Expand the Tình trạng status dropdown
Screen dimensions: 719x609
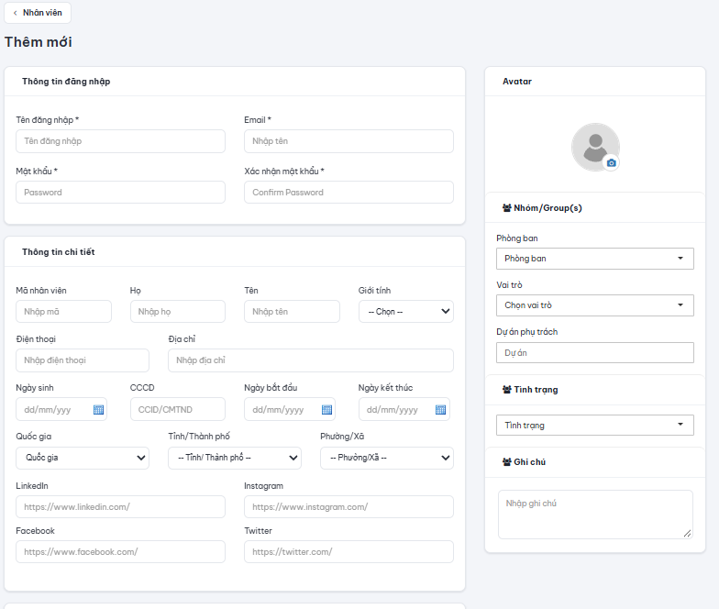click(594, 426)
